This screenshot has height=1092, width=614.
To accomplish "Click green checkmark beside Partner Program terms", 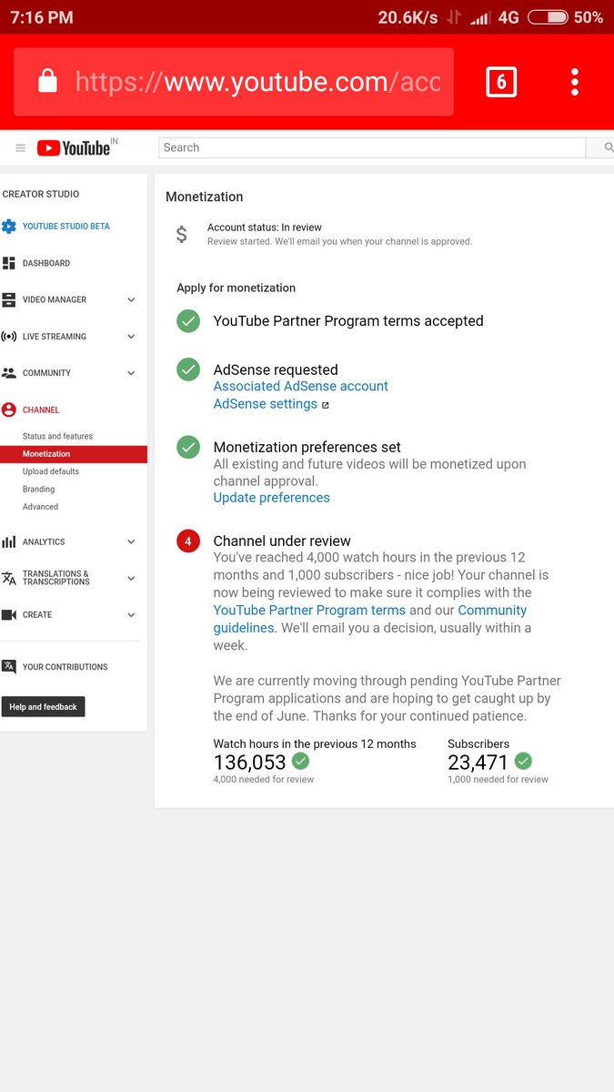I will (x=188, y=321).
